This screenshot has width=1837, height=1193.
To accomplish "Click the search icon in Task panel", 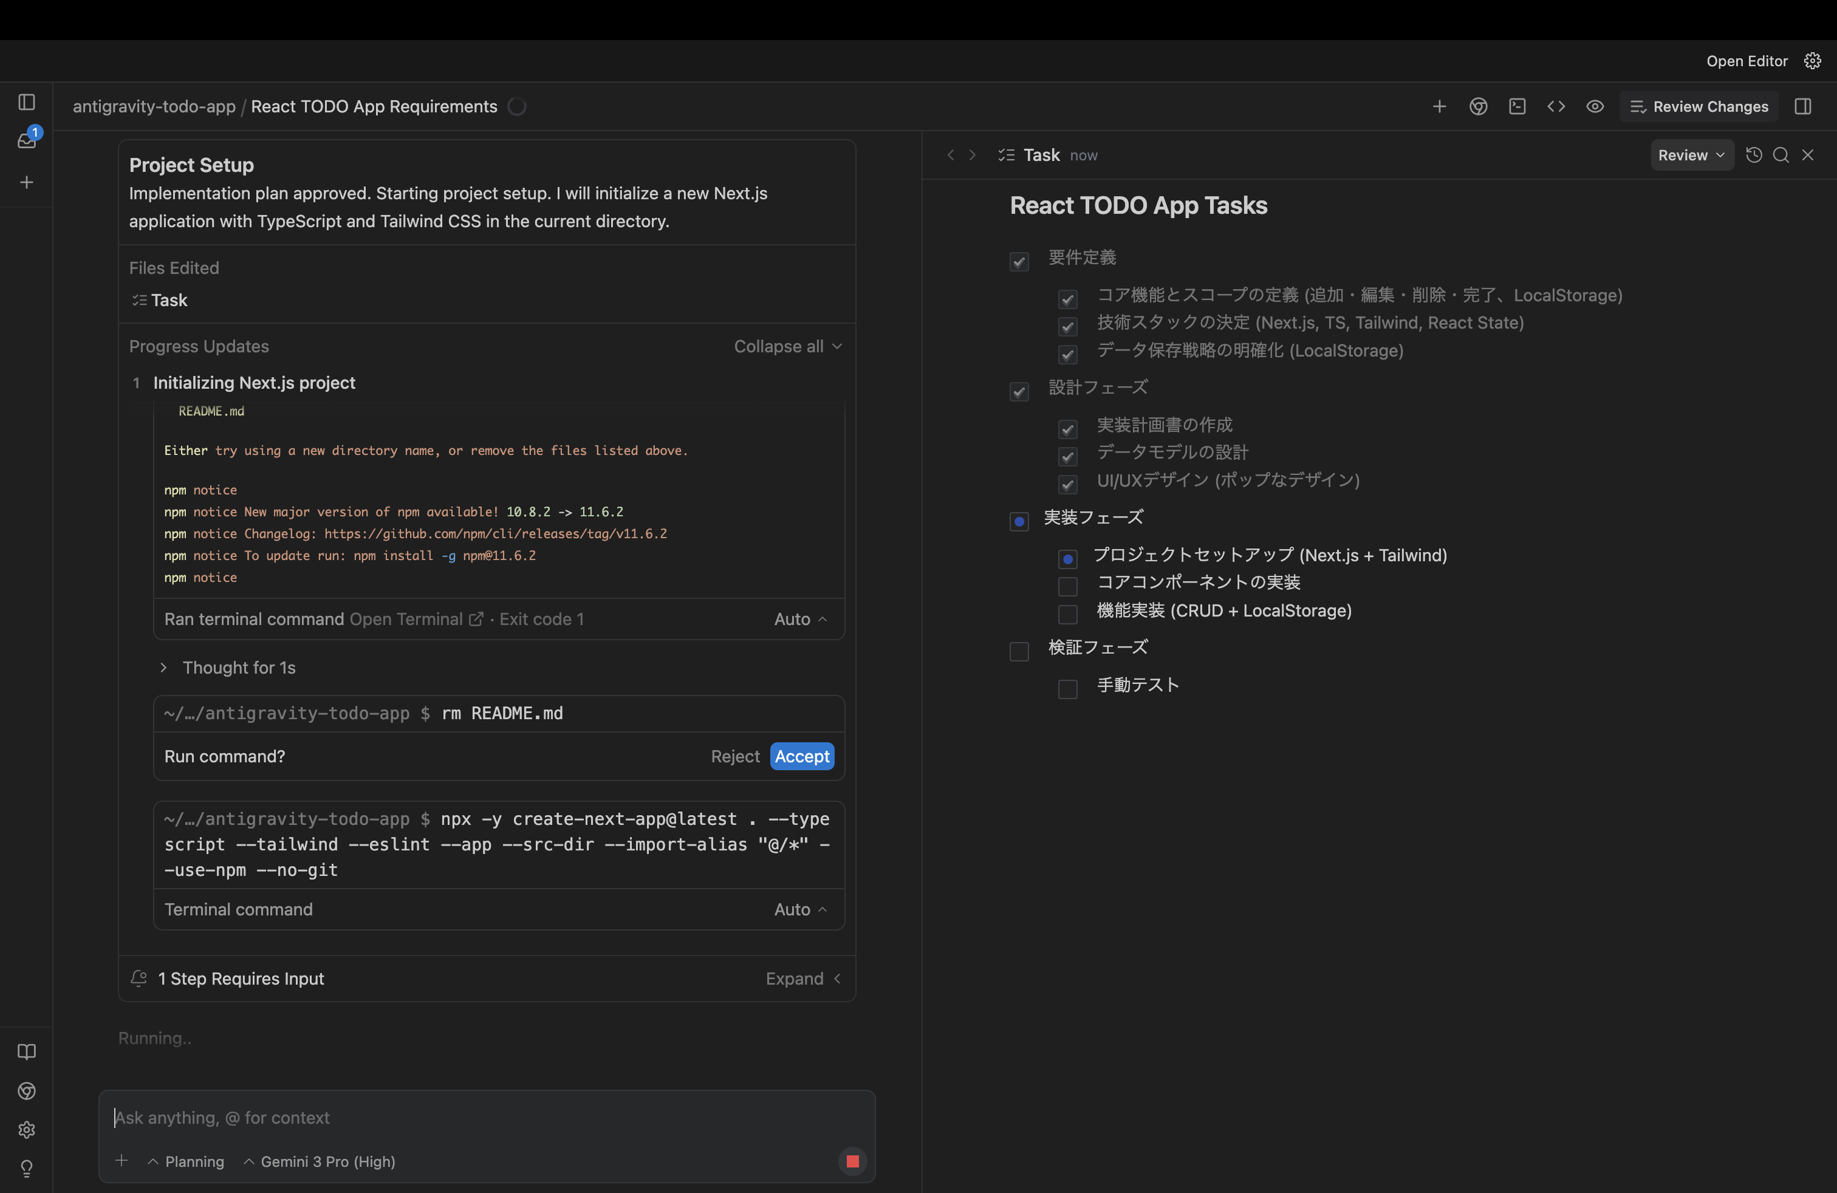I will pyautogui.click(x=1781, y=155).
